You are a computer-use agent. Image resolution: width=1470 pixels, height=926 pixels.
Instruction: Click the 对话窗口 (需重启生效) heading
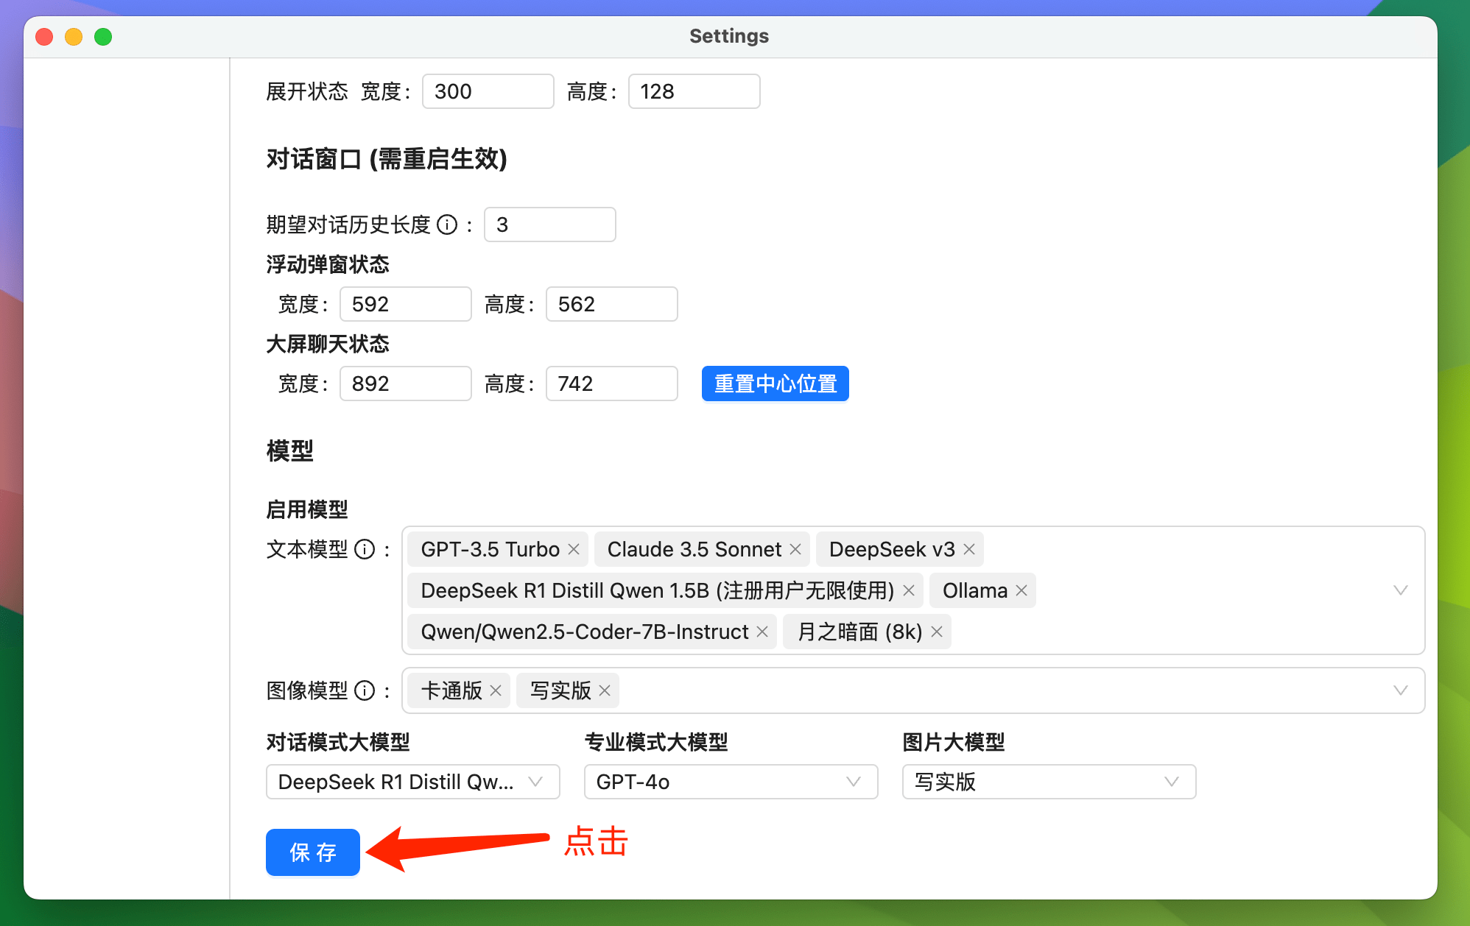[387, 158]
